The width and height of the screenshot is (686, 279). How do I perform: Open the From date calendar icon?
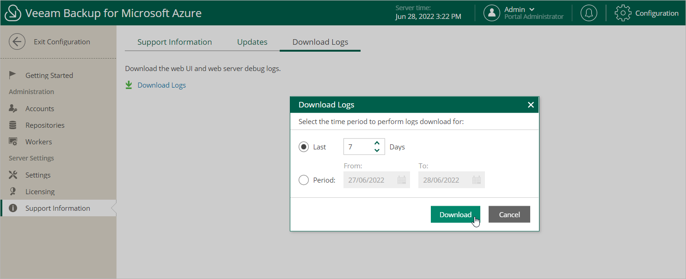[x=402, y=180]
